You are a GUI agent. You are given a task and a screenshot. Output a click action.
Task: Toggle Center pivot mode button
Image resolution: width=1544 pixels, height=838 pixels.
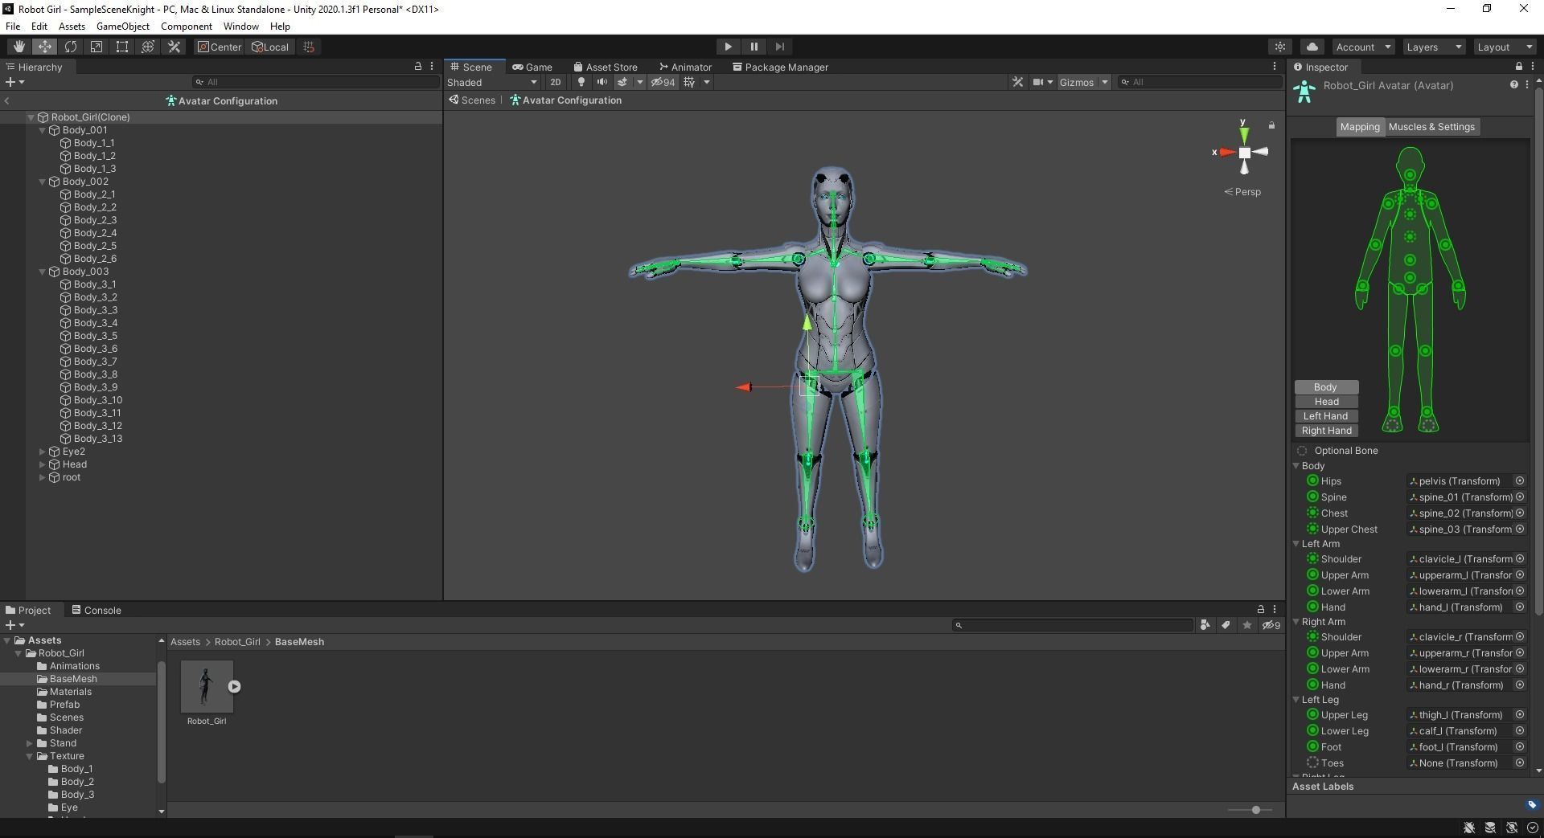220,47
